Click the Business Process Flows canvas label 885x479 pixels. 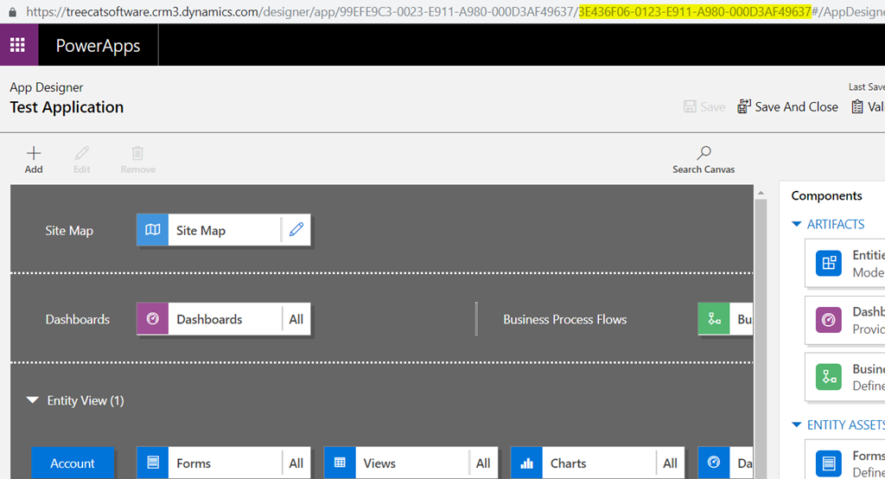[565, 319]
